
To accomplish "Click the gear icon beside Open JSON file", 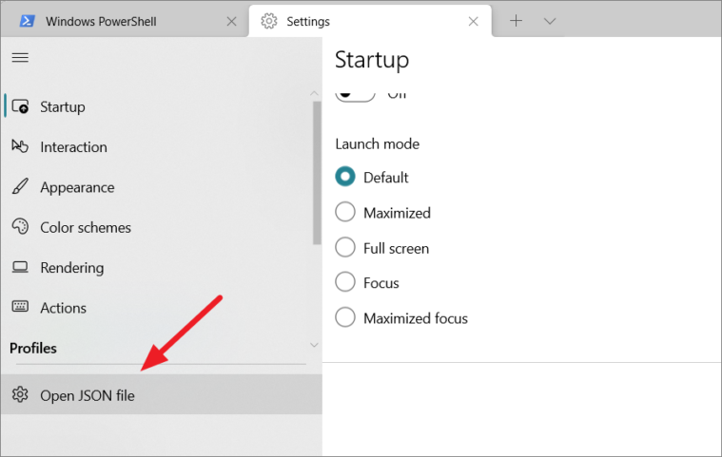I will tap(20, 394).
